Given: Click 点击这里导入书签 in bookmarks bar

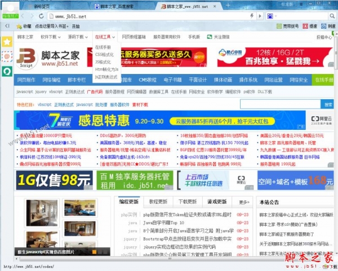Looking at the screenshot, I should point(51,27).
